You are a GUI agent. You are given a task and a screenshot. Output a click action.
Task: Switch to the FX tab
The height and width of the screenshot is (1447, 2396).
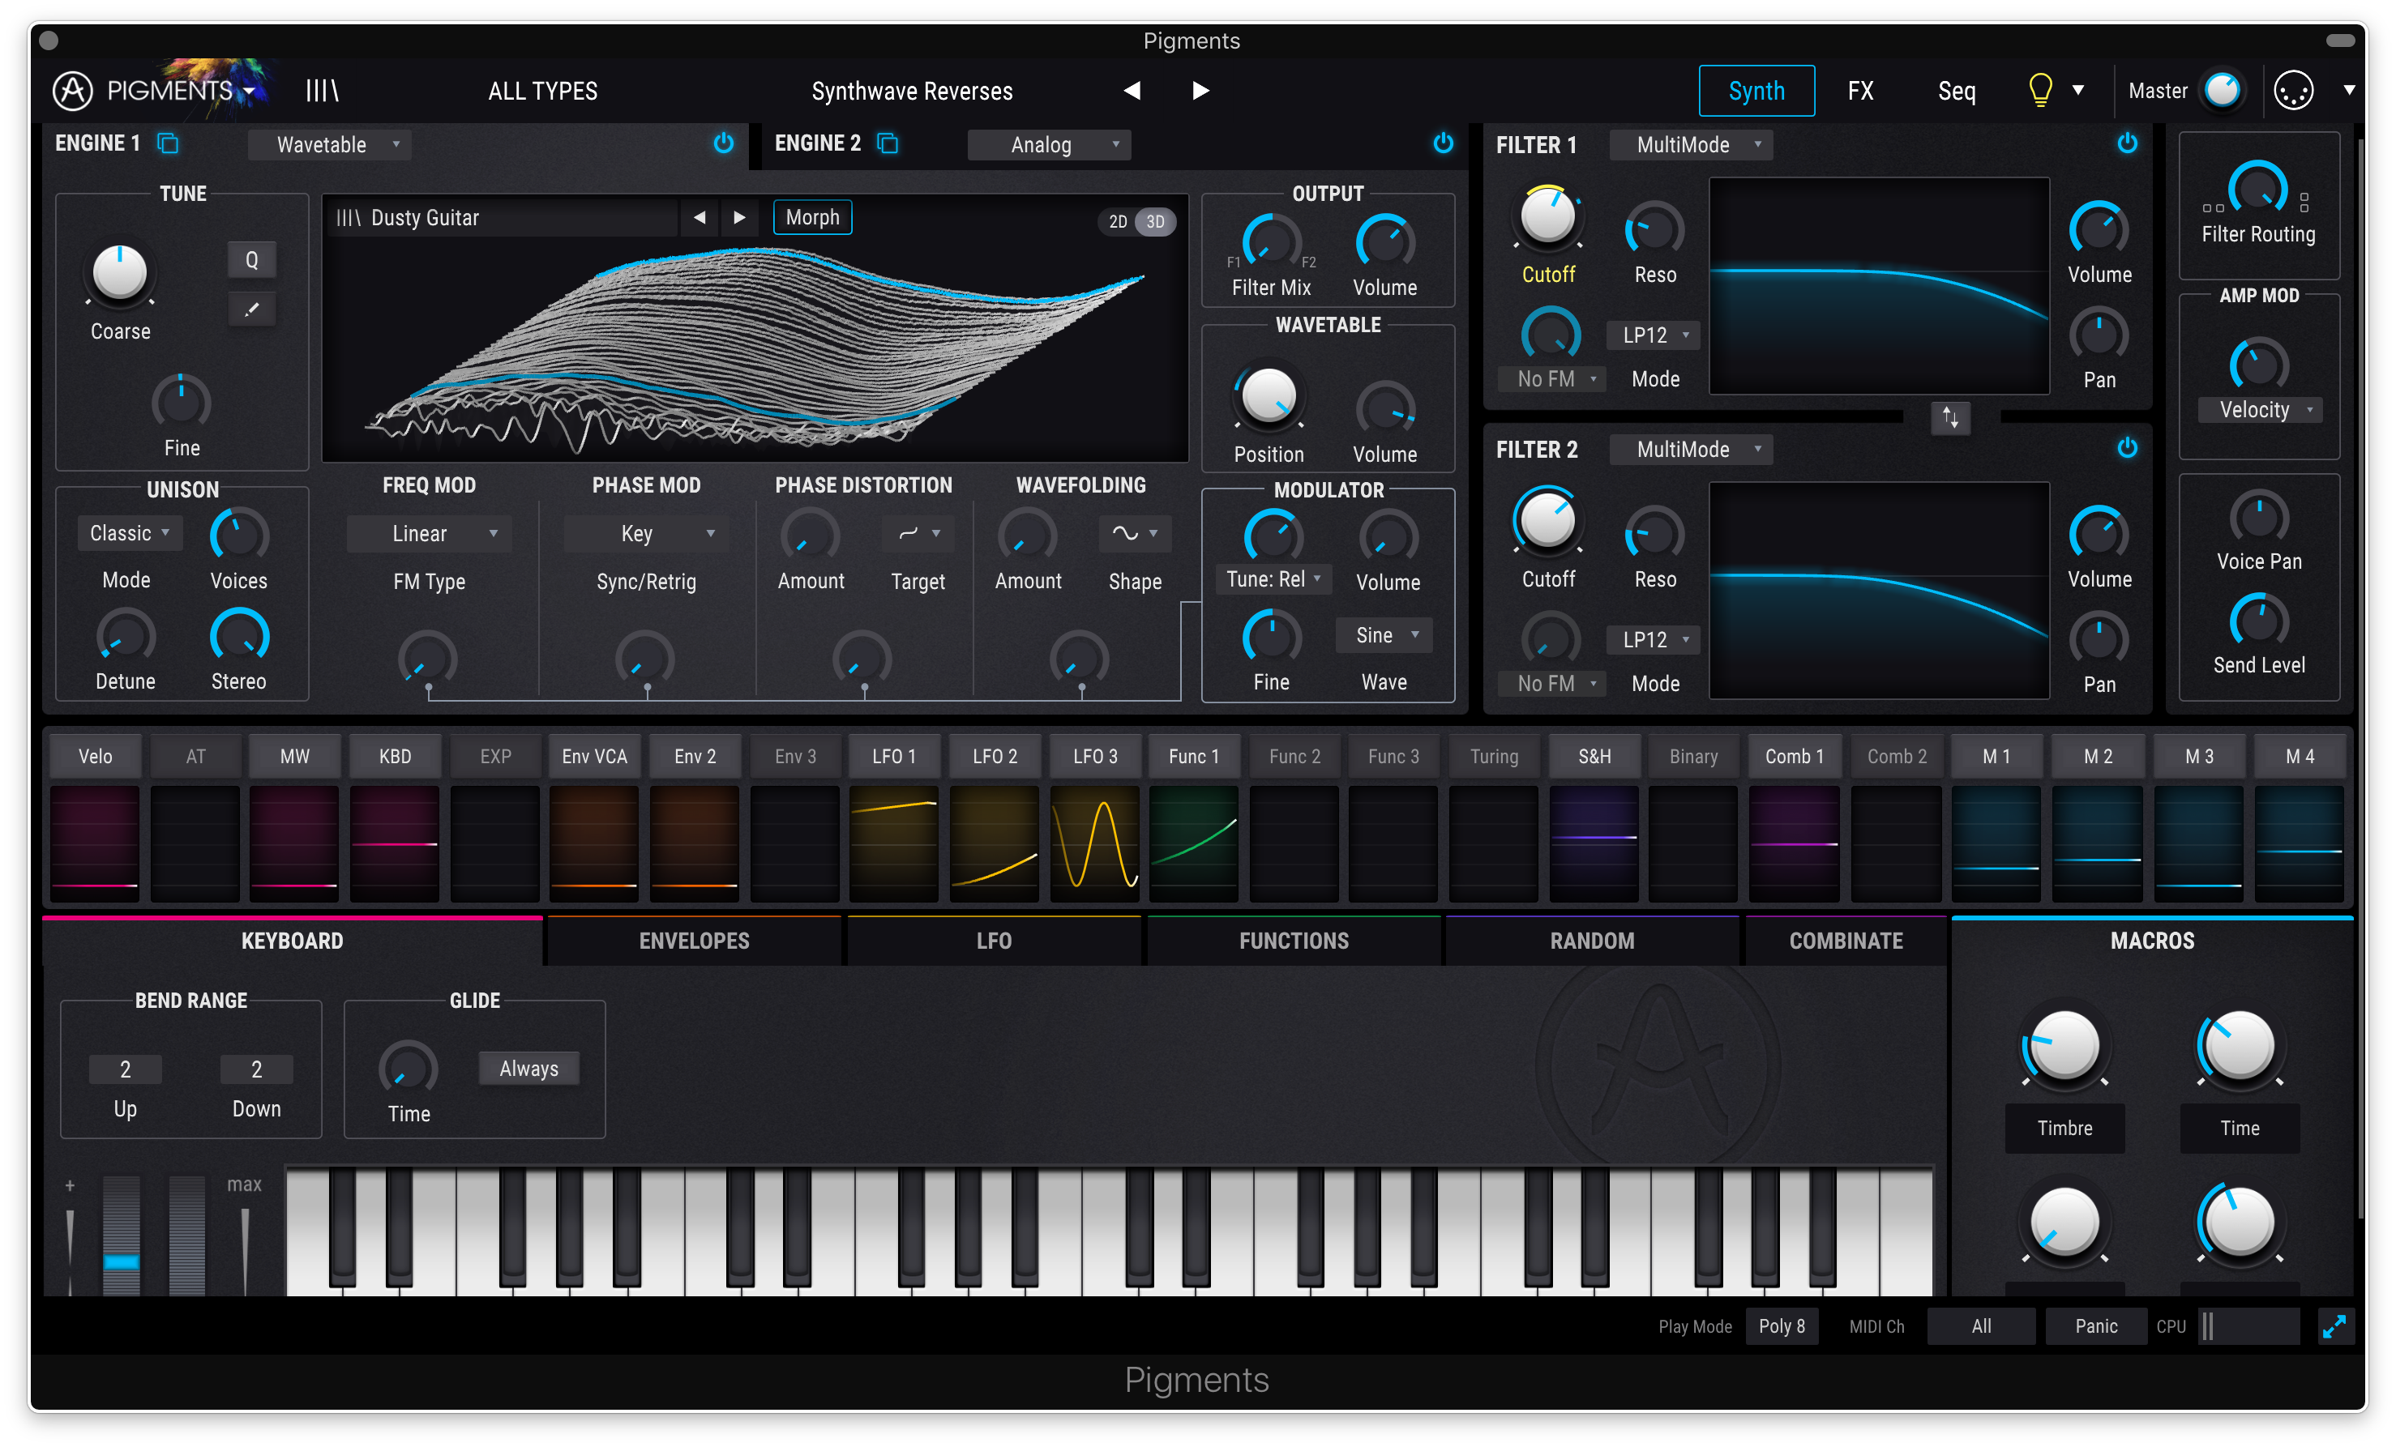(1860, 91)
